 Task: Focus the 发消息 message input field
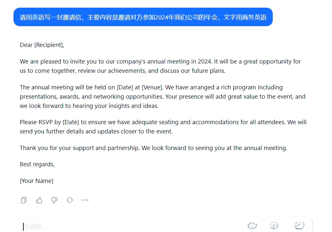pos(131,227)
